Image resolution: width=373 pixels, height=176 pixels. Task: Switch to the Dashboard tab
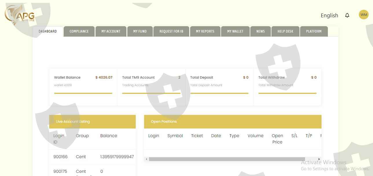click(x=48, y=31)
